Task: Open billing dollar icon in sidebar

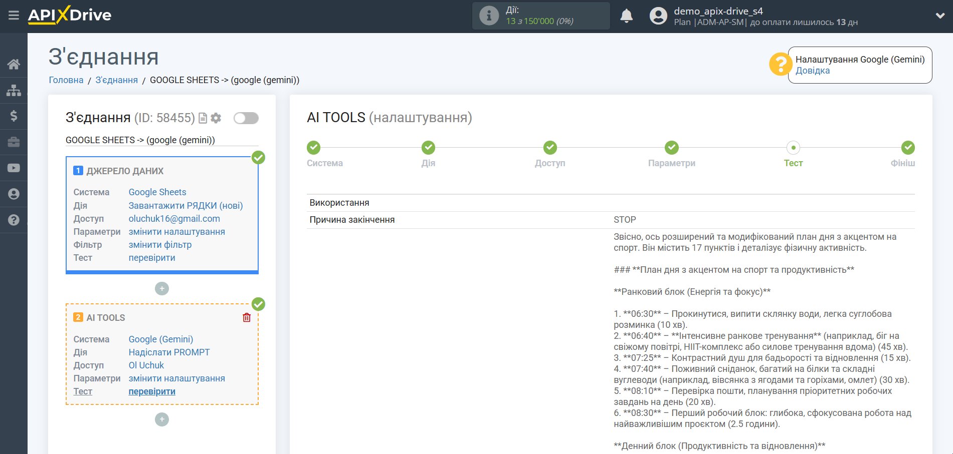Action: tap(14, 116)
